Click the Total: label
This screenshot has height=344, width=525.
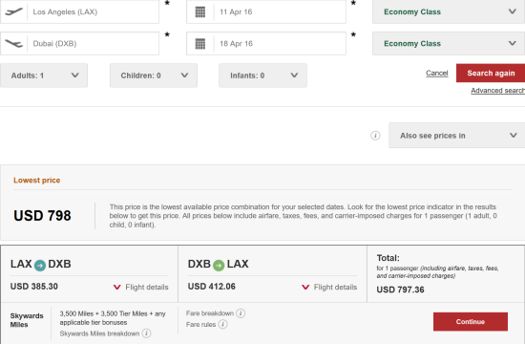[388, 258]
